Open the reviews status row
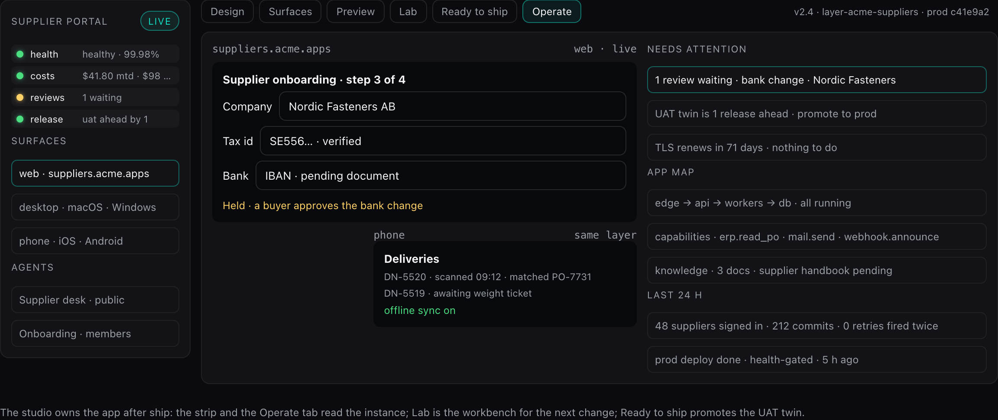998x420 pixels. 95,97
